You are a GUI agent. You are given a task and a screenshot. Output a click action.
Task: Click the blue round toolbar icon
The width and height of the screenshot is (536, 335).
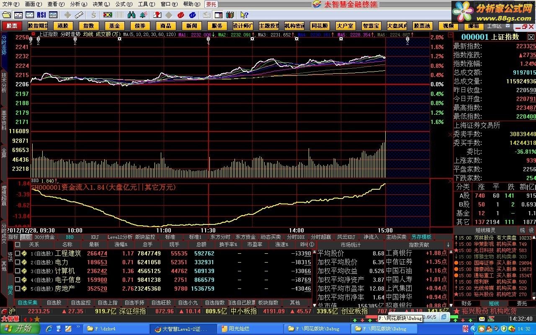(193, 15)
